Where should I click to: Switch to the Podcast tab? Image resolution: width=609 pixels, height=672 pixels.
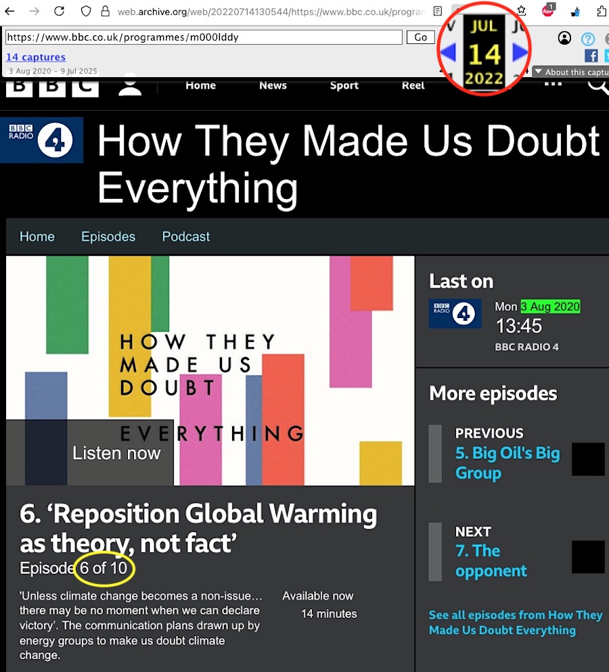186,237
